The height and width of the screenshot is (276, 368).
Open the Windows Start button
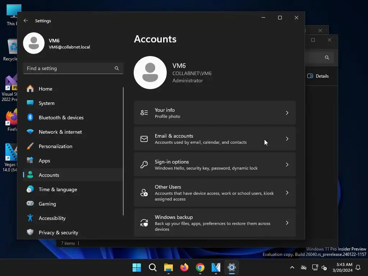pos(137,267)
